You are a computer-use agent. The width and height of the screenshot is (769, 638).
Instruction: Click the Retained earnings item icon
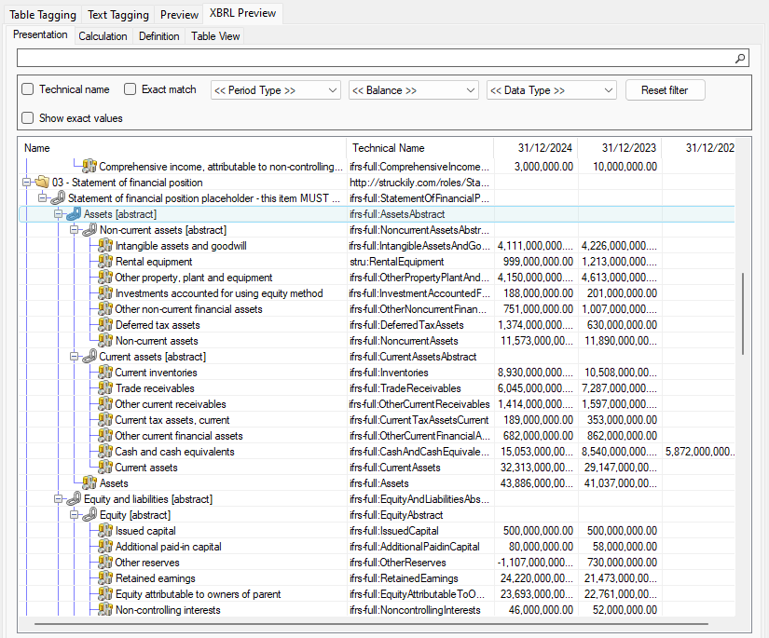(x=105, y=578)
